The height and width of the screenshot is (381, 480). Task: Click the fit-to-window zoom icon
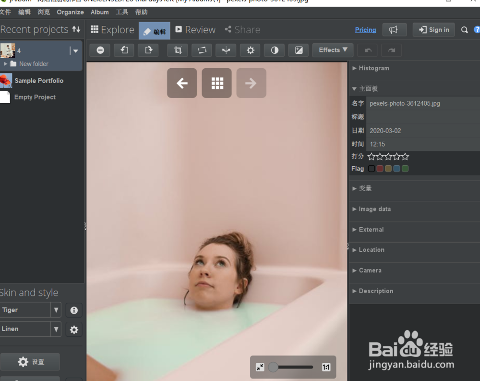coord(260,367)
